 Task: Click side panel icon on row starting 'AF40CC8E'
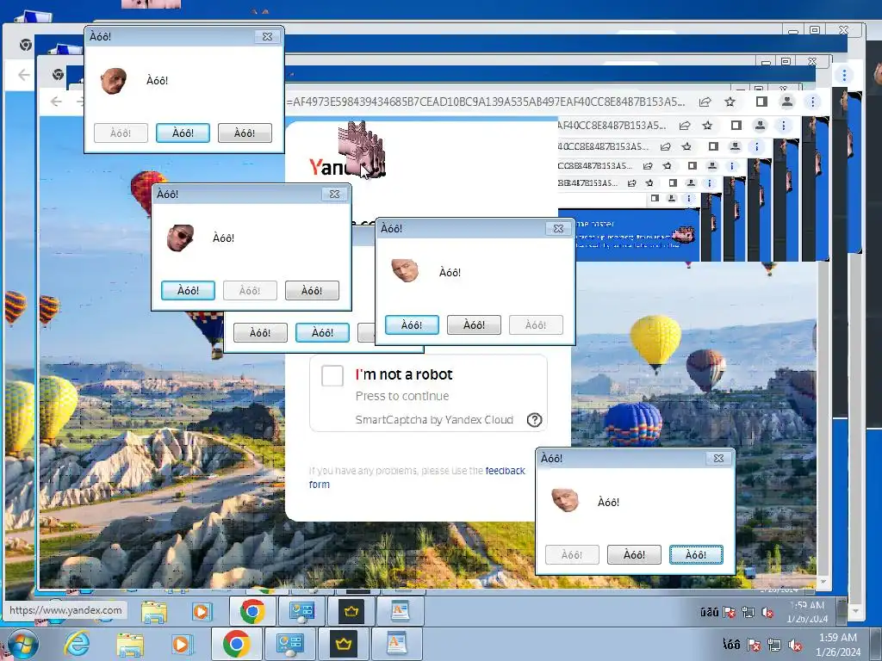736,126
